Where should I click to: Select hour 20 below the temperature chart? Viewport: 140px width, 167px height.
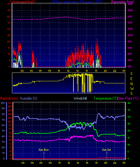point(106,163)
